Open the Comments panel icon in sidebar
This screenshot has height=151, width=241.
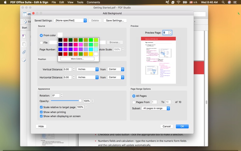[24, 60]
